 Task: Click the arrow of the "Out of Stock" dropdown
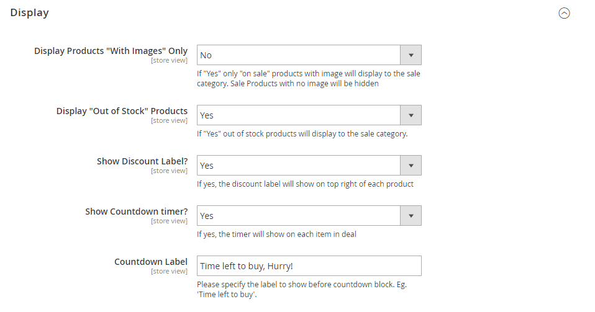(411, 115)
